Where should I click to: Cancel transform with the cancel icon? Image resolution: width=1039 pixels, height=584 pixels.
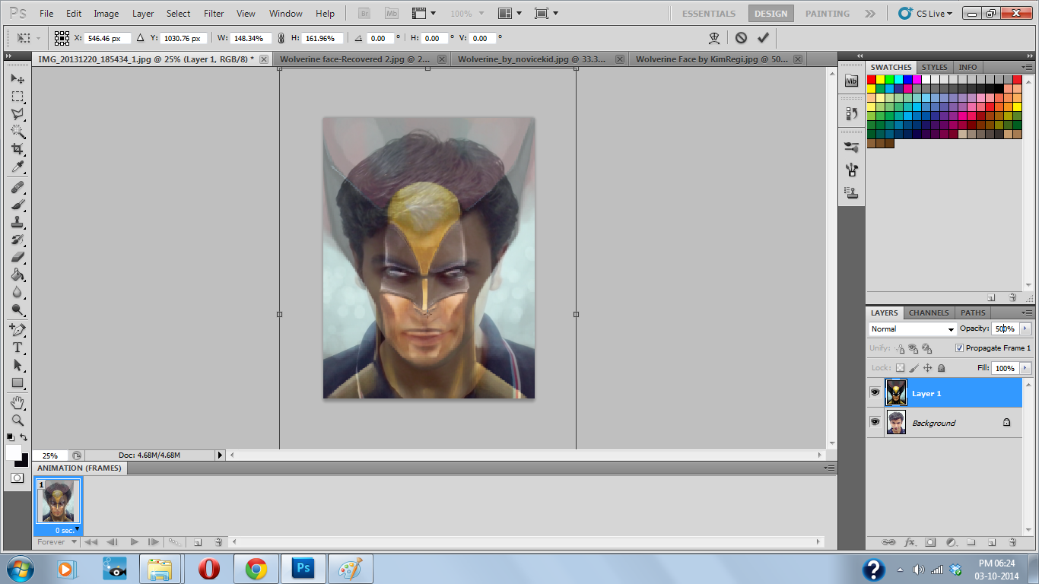tap(741, 37)
